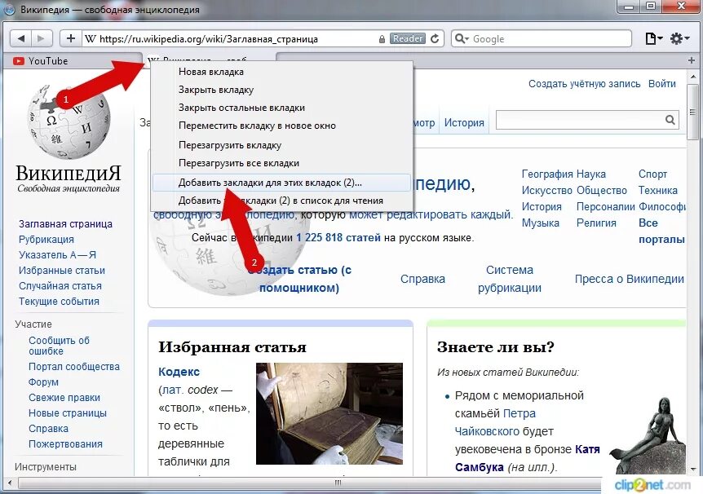Viewport: 703px width, 494px height.
Task: Open 'Случайная статья' sidebar link
Action: pyautogui.click(x=60, y=285)
